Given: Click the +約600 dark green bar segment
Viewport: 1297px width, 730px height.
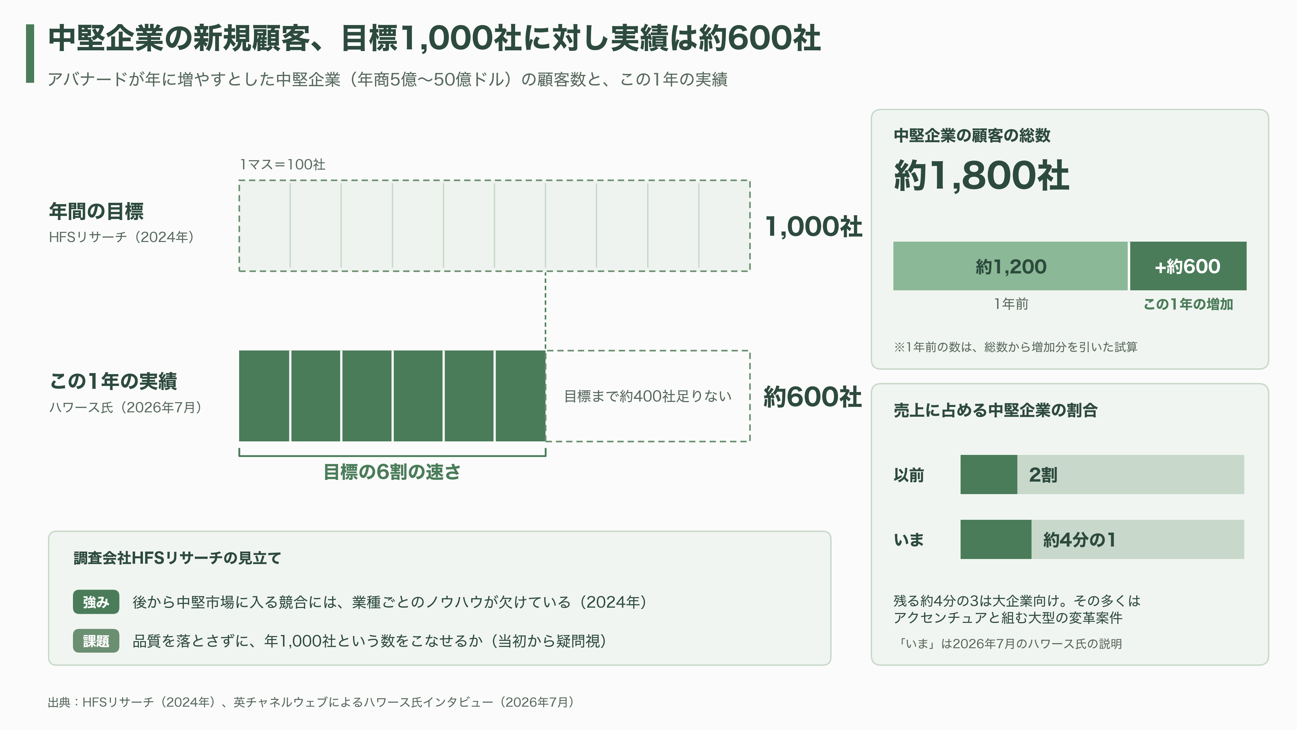Looking at the screenshot, I should (1188, 266).
